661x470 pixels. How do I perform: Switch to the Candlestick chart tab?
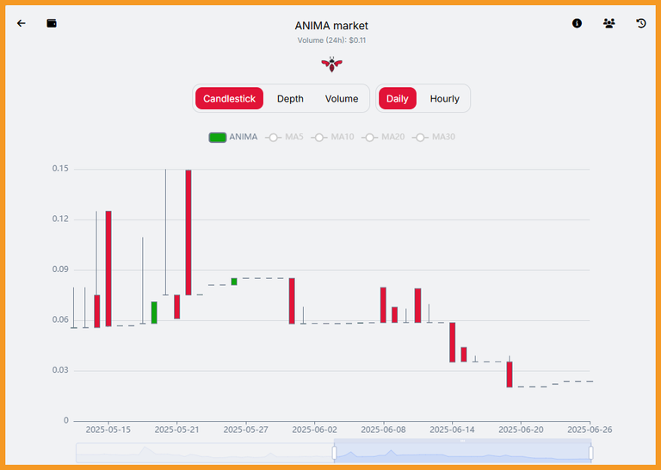(229, 99)
